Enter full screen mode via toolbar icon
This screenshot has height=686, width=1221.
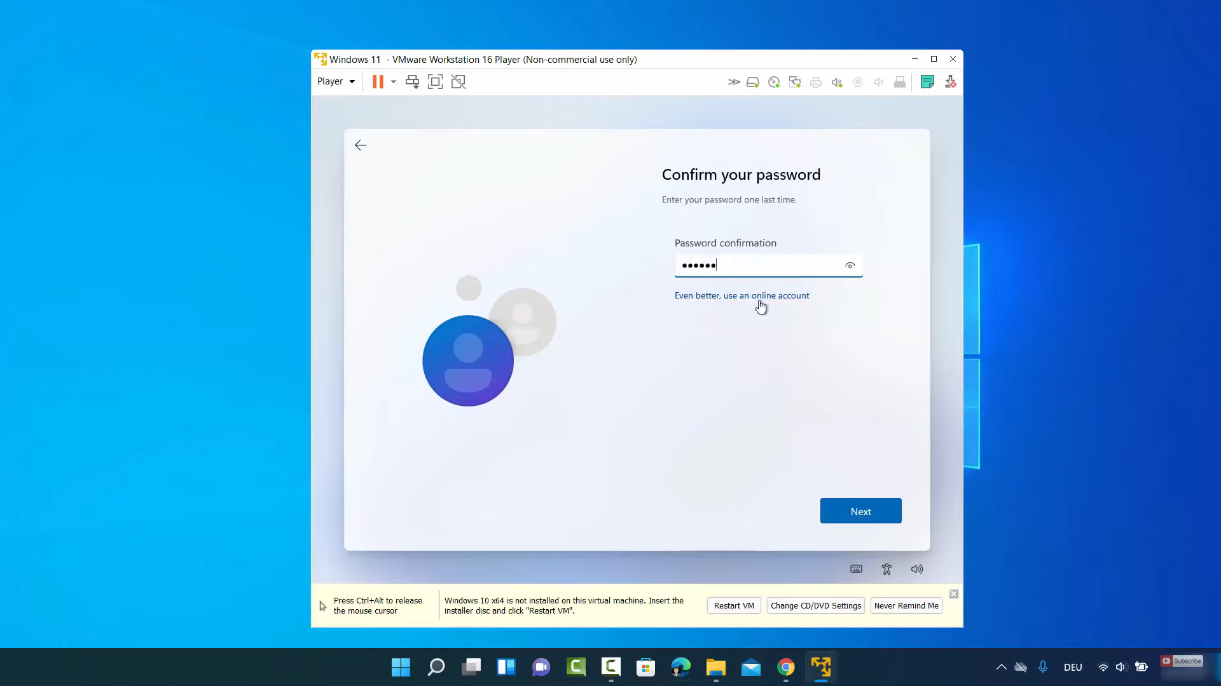435,82
